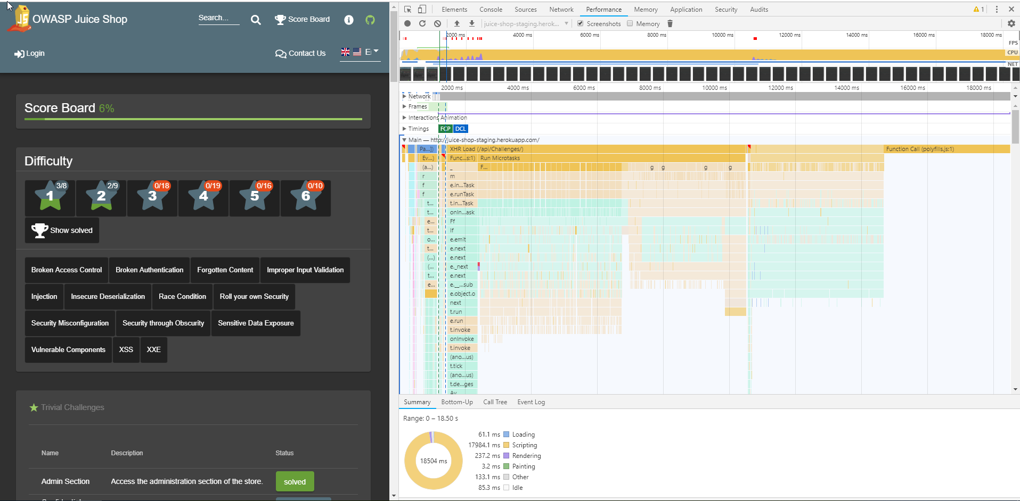Enable the Memory checkbox
Viewport: 1020px width, 501px height.
(630, 23)
